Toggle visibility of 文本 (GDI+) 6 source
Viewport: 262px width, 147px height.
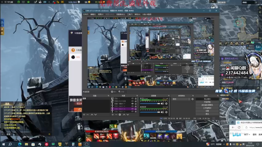click(133, 106)
